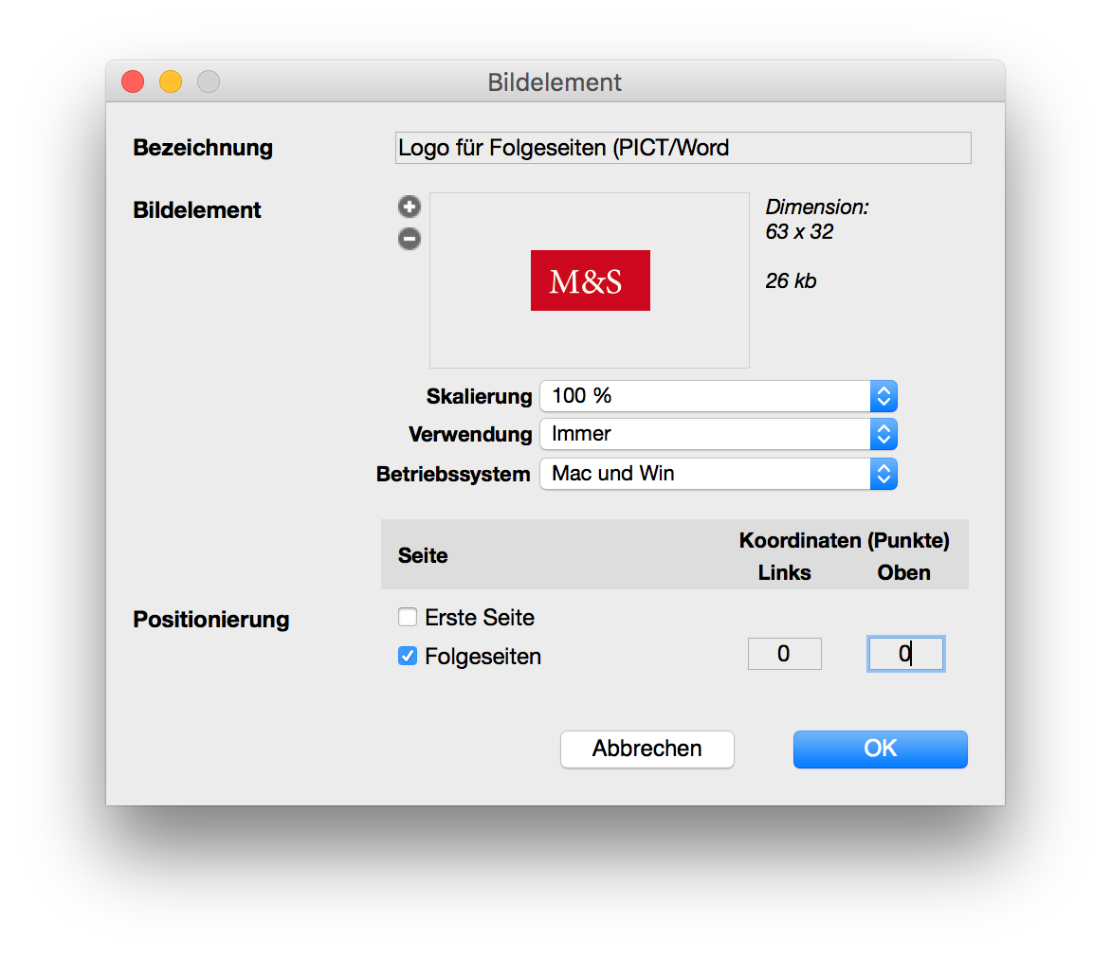
Task: Open the Betriebssystem dropdown showing Mac und Win
Action: point(719,474)
